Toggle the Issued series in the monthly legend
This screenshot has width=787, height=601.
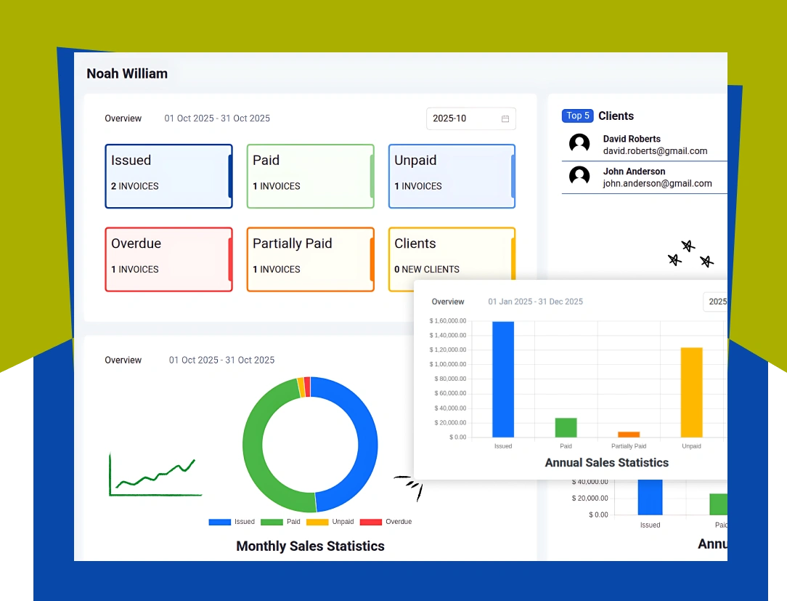pos(234,522)
